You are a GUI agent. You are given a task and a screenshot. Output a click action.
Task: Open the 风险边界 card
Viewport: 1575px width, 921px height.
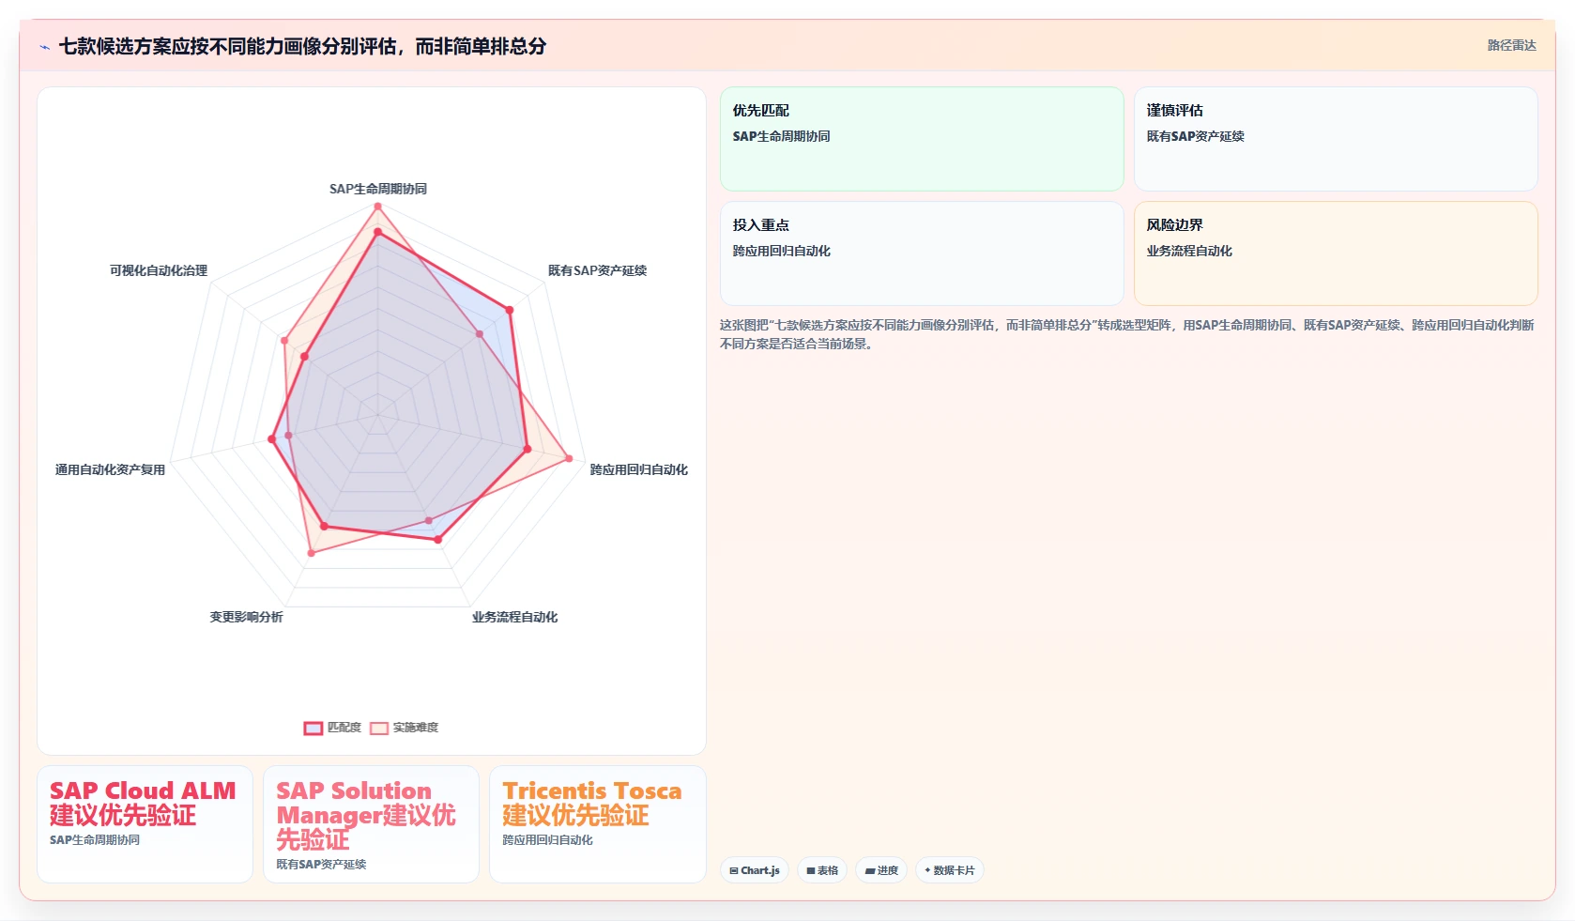coord(1336,253)
